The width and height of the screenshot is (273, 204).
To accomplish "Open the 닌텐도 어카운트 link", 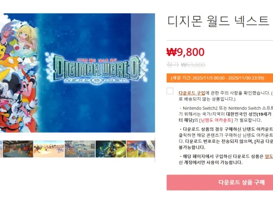I will tap(216, 120).
